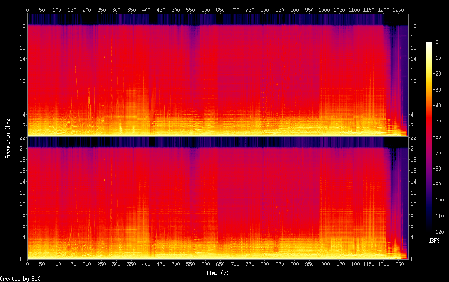449x282 pixels.
Task: Click the "Created by SoX" text
Action: pos(20,278)
